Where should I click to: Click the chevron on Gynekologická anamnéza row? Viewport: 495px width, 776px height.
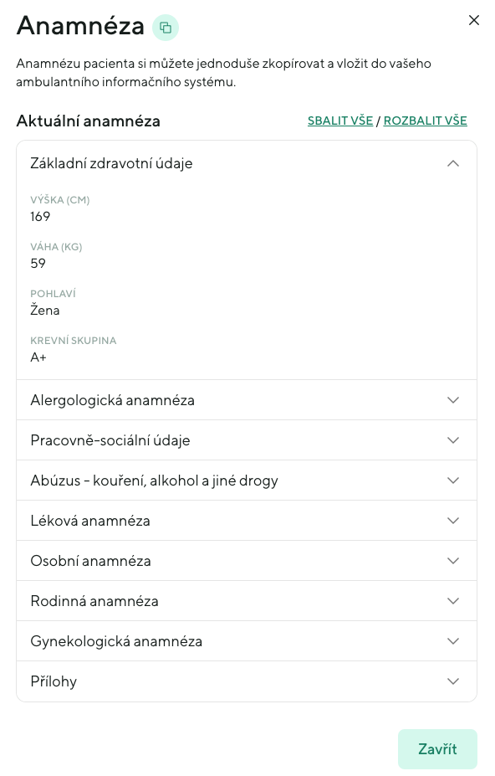coord(452,640)
